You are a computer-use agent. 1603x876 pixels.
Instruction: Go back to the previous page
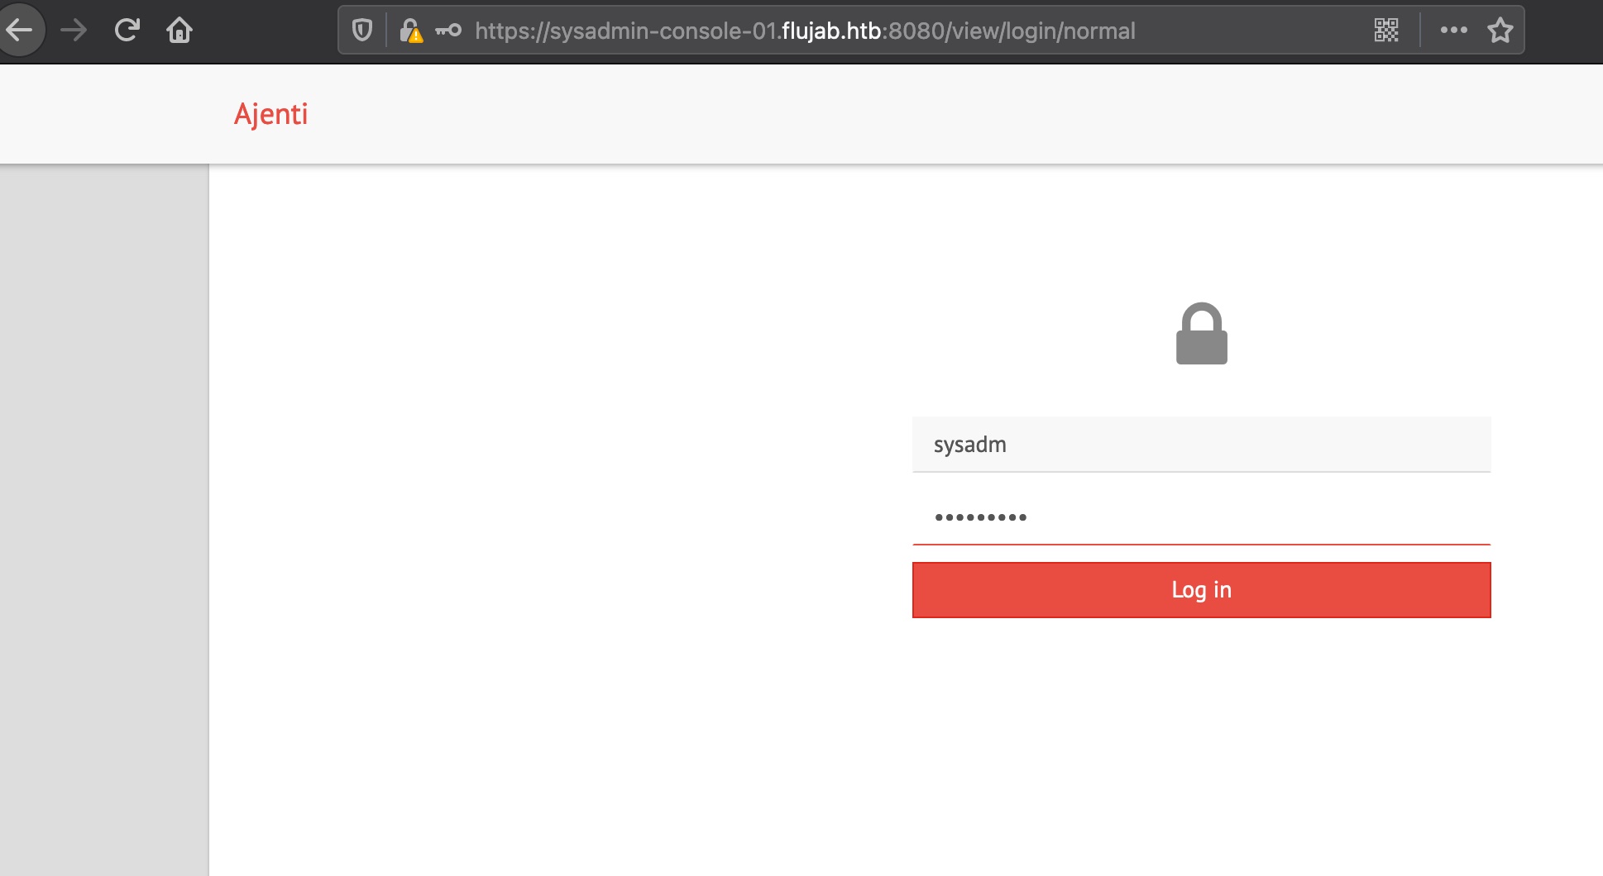coord(20,31)
